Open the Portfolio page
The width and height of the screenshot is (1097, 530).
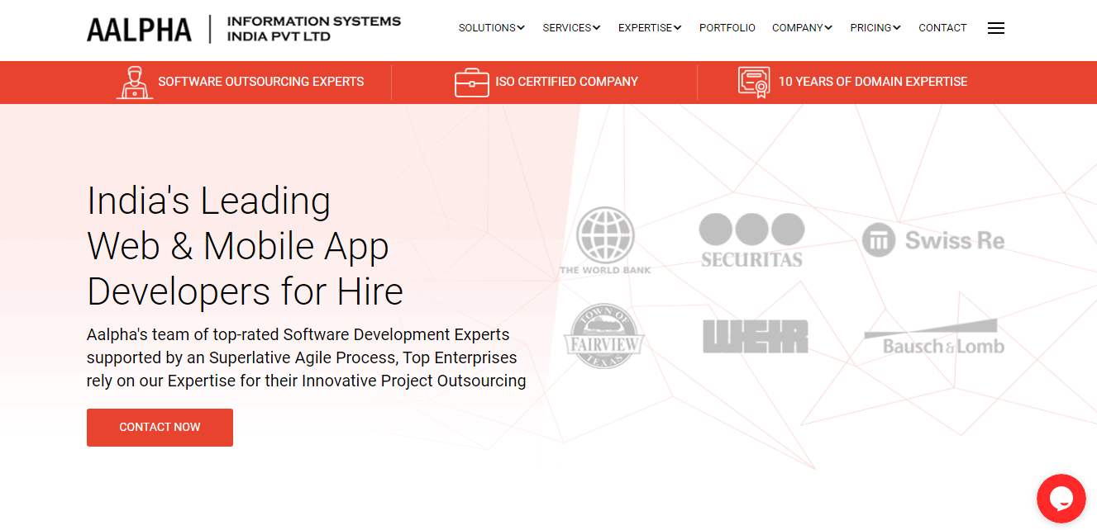tap(727, 28)
